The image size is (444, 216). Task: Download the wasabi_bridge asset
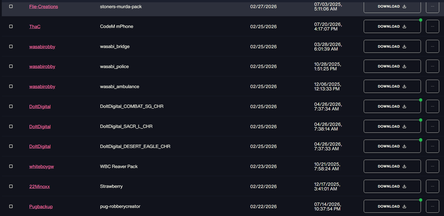click(x=392, y=46)
